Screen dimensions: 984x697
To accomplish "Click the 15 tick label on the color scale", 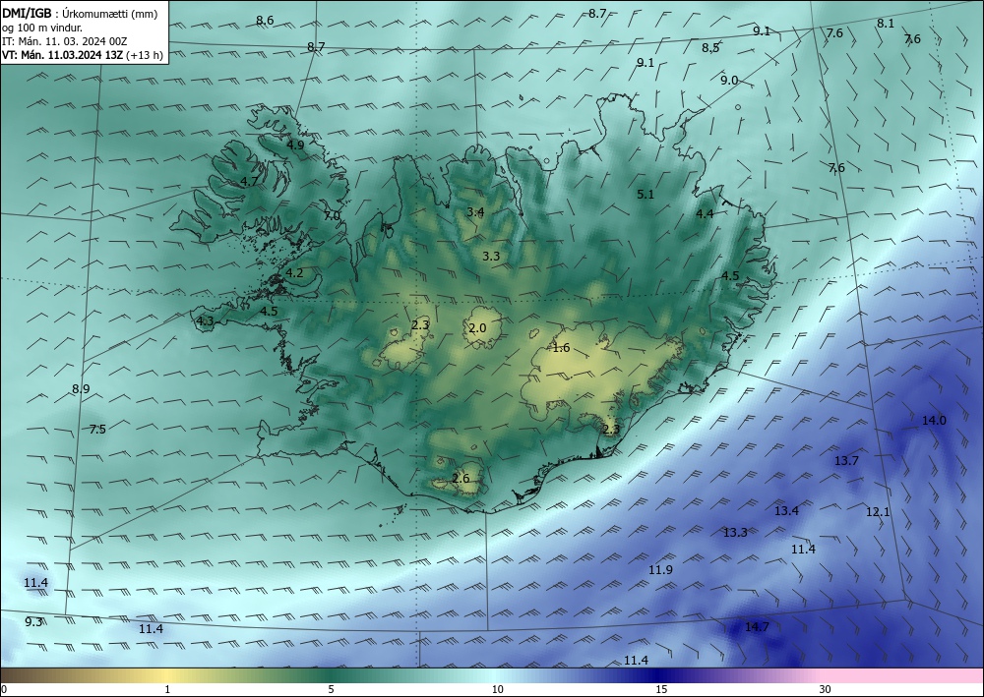I will [x=661, y=689].
